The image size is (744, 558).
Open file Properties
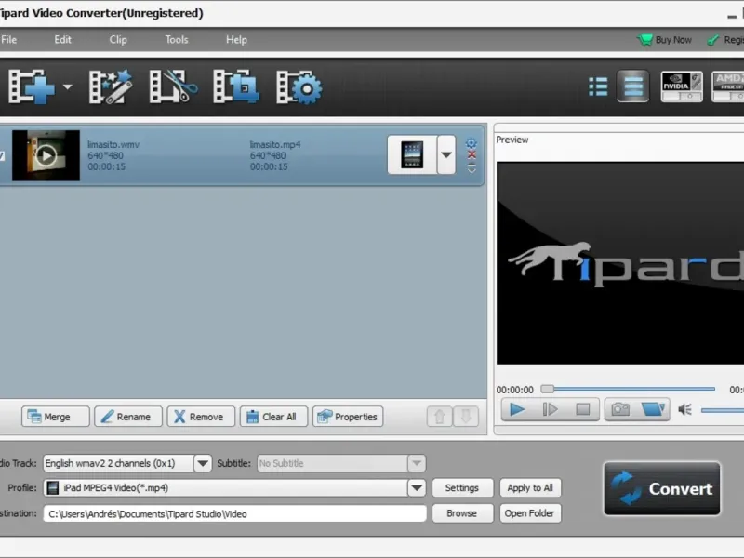pyautogui.click(x=348, y=417)
